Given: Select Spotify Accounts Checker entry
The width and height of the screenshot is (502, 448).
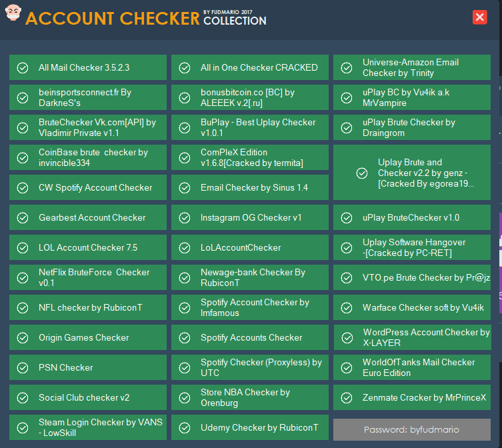Looking at the screenshot, I should coord(250,337).
